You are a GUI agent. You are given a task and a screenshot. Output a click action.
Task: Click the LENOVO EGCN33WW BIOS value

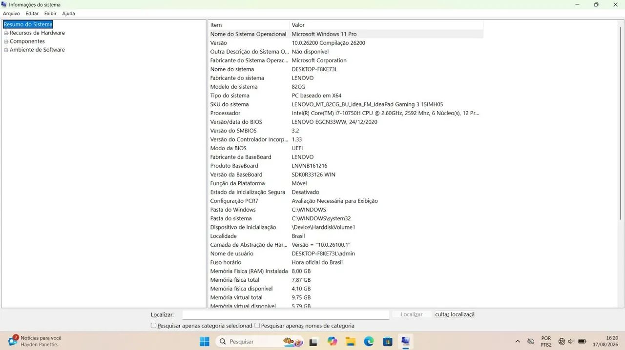coord(334,122)
